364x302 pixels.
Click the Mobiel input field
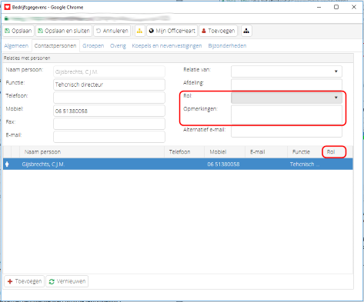click(109, 111)
